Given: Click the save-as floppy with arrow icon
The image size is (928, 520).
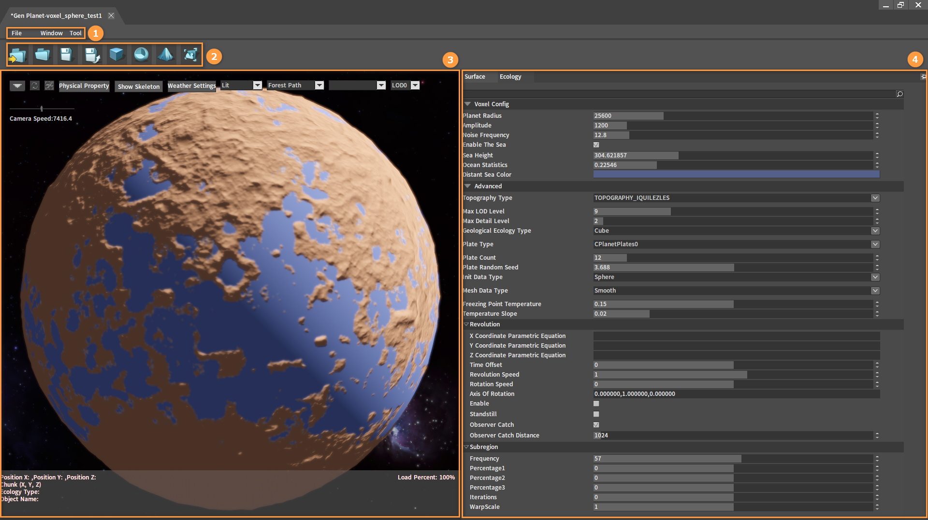Looking at the screenshot, I should click(92, 55).
